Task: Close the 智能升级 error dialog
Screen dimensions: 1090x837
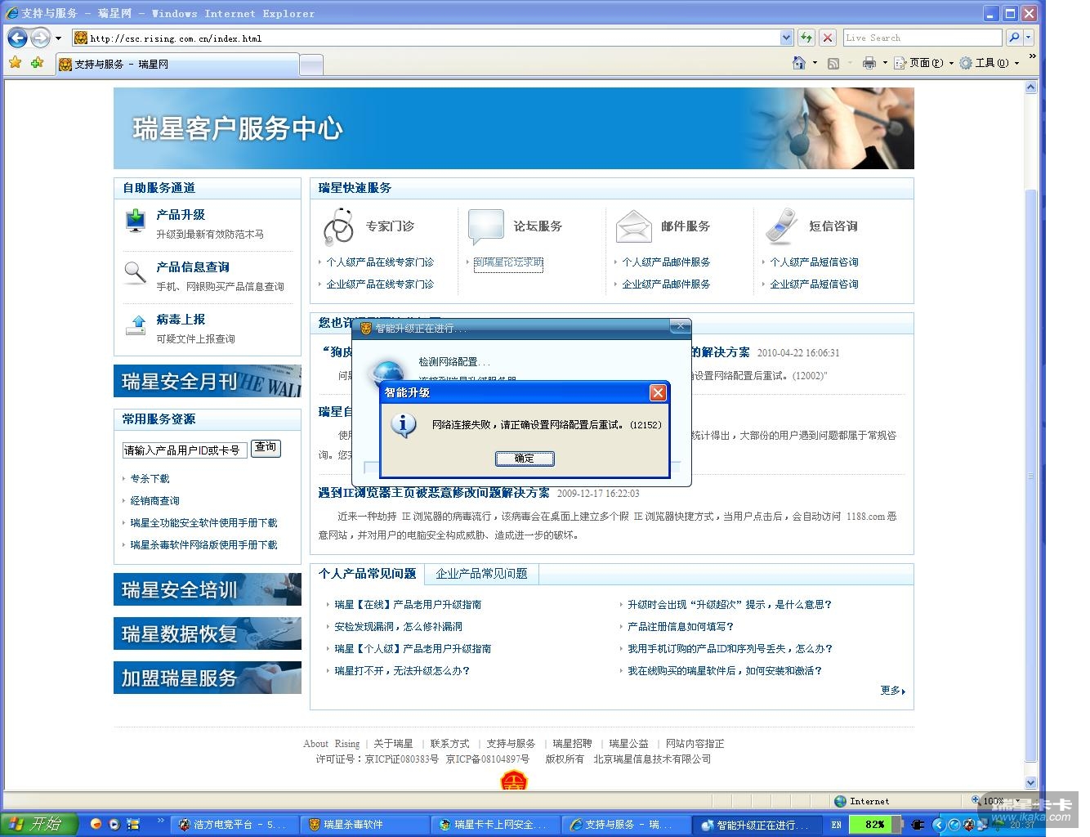Action: coord(658,393)
